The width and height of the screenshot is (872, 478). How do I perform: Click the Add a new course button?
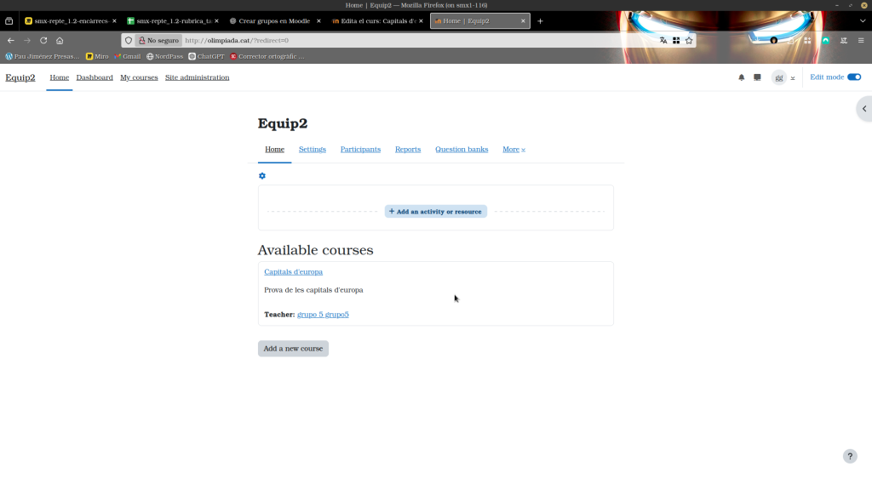click(293, 349)
